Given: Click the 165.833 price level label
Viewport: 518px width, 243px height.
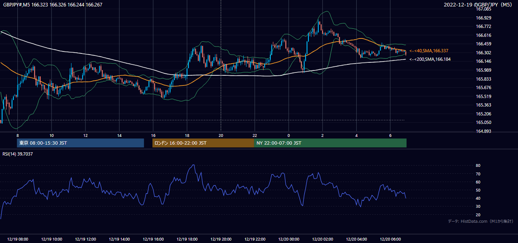Looking at the screenshot, I should 484,79.
